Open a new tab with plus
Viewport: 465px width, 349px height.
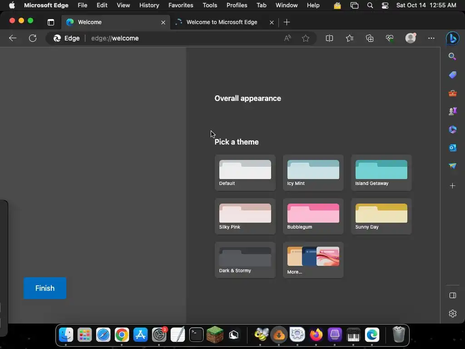point(287,22)
